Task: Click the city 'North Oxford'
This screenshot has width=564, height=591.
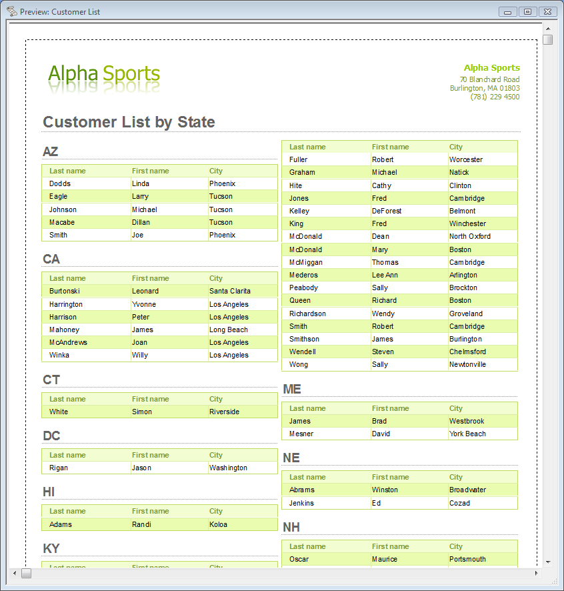Action: 470,236
